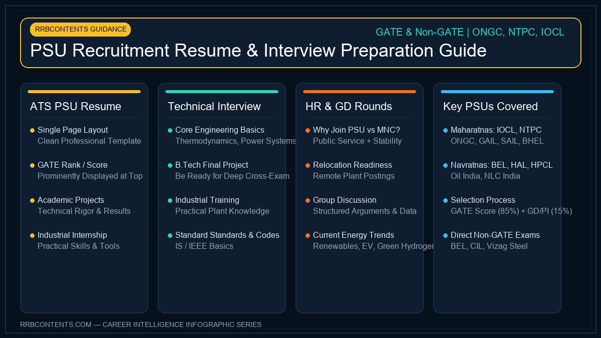Click GATE Rank / Score item
The height and width of the screenshot is (338, 601).
[73, 165]
